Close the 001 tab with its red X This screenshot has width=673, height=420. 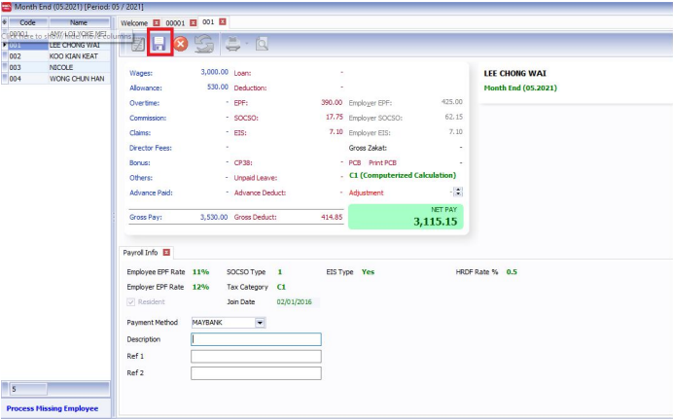[x=223, y=21]
